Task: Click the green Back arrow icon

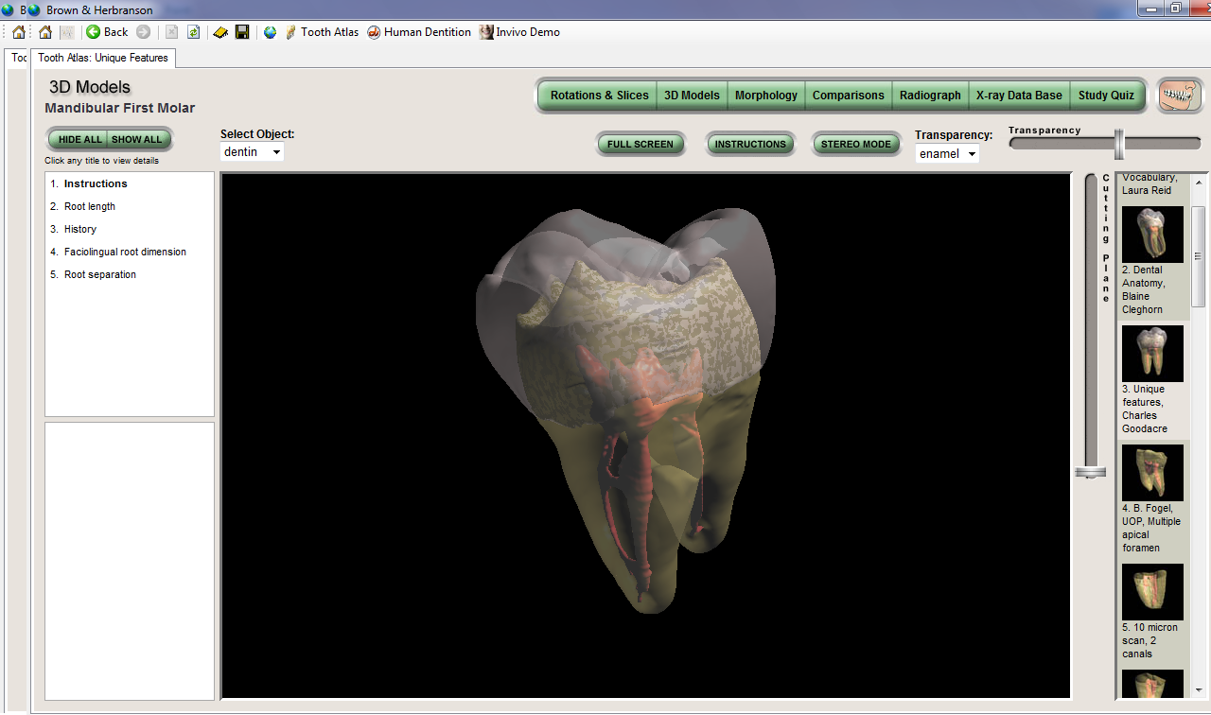Action: coord(94,32)
